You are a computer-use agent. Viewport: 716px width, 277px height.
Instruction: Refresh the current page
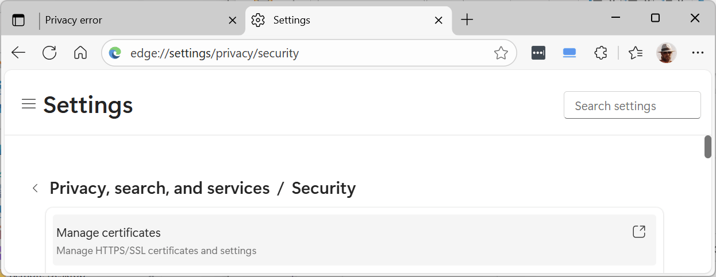coord(49,53)
